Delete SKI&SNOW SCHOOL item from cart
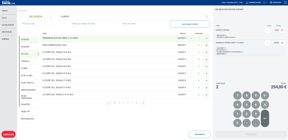288x140 pixels. 282,43
